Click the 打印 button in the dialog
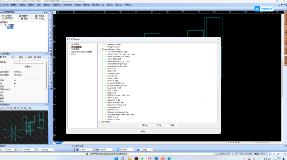This screenshot has height=160, width=287. pyautogui.click(x=159, y=125)
